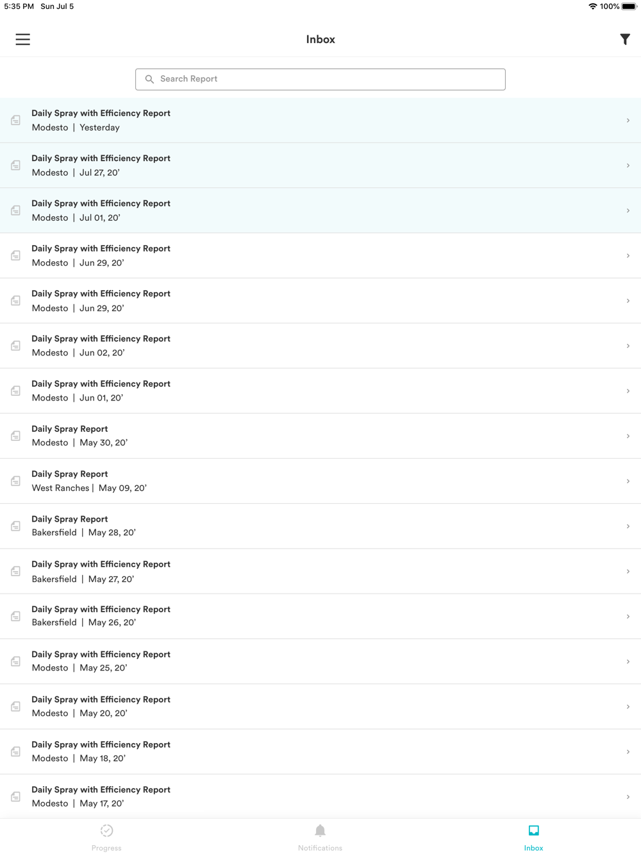Image resolution: width=641 pixels, height=856 pixels.
Task: Click the search magnifier icon
Action: 149,79
